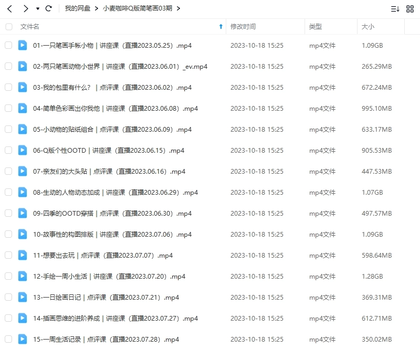Click the video icon of file 01
This screenshot has height=349, width=420.
click(x=22, y=45)
